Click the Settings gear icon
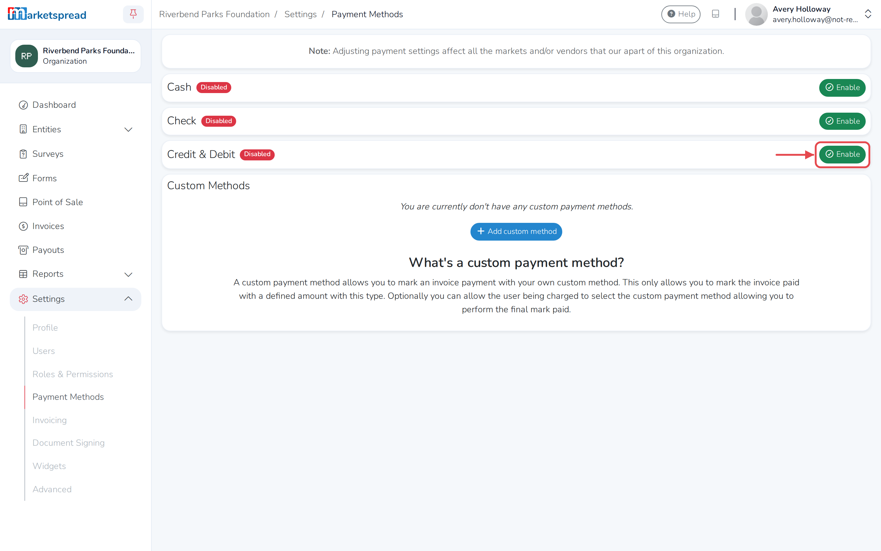The image size is (881, 551). (23, 299)
